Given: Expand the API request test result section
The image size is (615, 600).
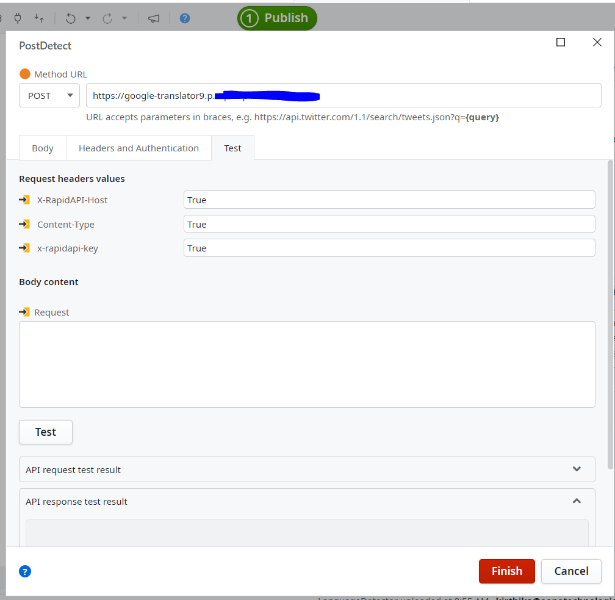Looking at the screenshot, I should [x=576, y=469].
